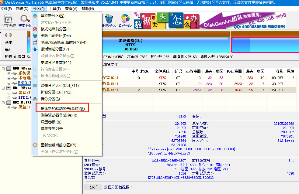
Task: Collapse the HD2 disk tree node
Action: point(3,103)
